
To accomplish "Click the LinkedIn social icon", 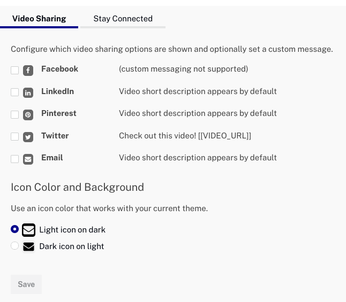I will click(28, 92).
